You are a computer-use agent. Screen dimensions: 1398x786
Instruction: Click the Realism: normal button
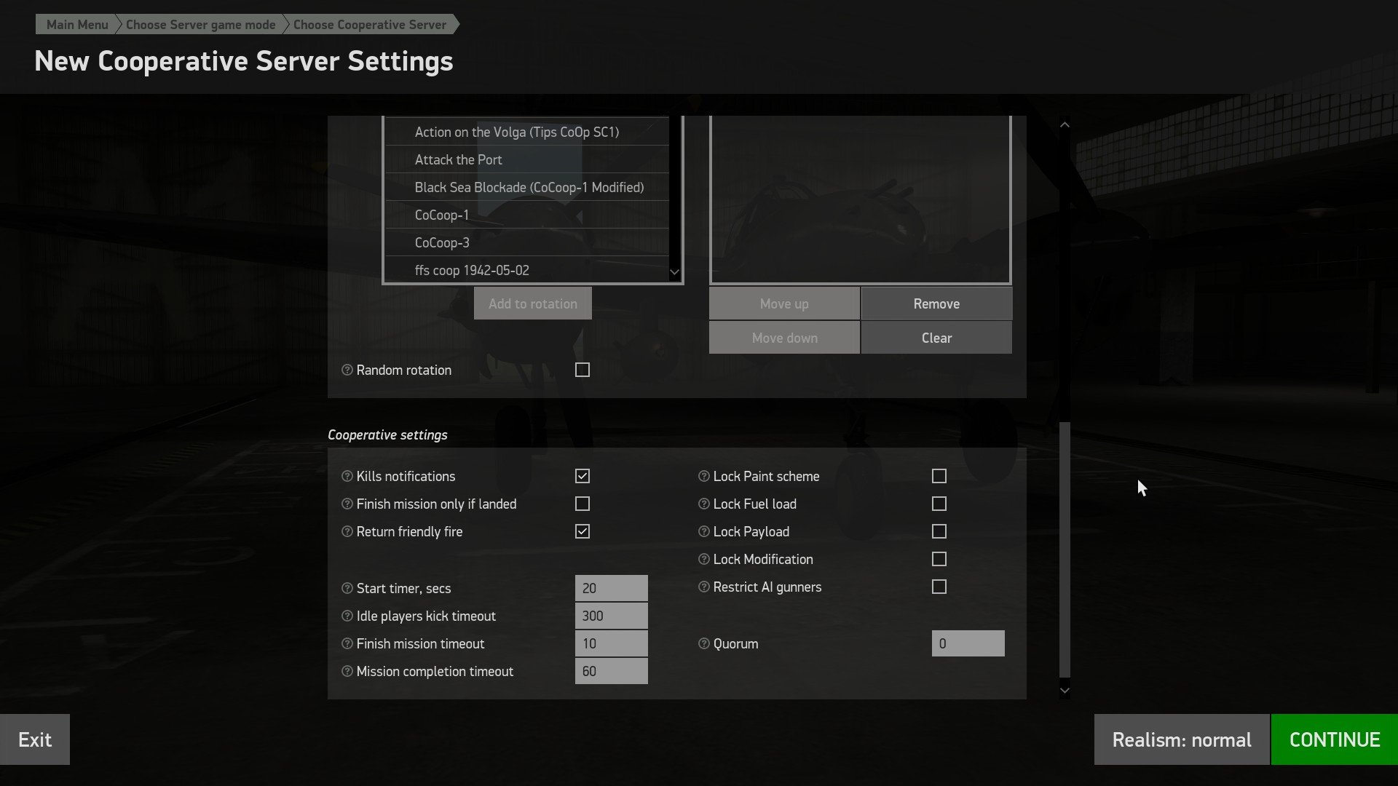(1181, 739)
